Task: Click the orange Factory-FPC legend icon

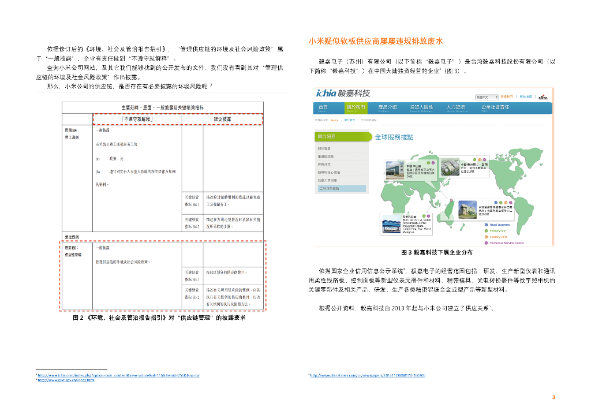Action: (x=486, y=237)
